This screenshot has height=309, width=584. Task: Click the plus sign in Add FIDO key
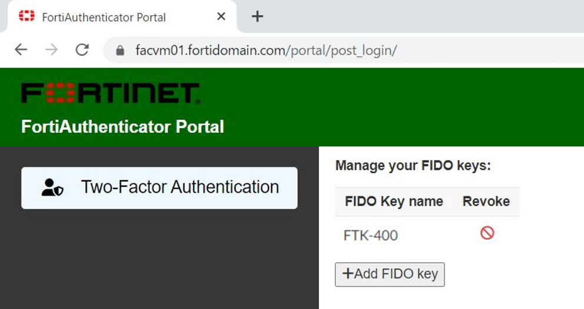[x=348, y=273]
